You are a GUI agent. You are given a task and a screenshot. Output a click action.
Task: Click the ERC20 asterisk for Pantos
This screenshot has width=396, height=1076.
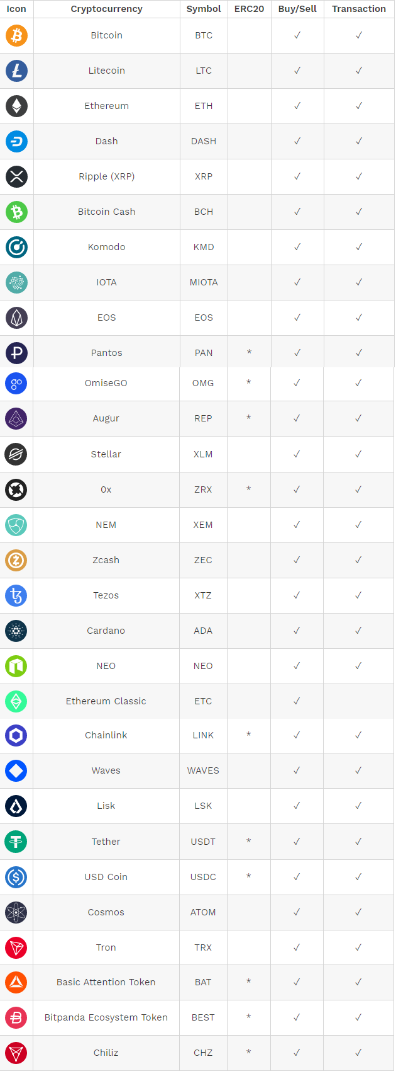click(250, 353)
